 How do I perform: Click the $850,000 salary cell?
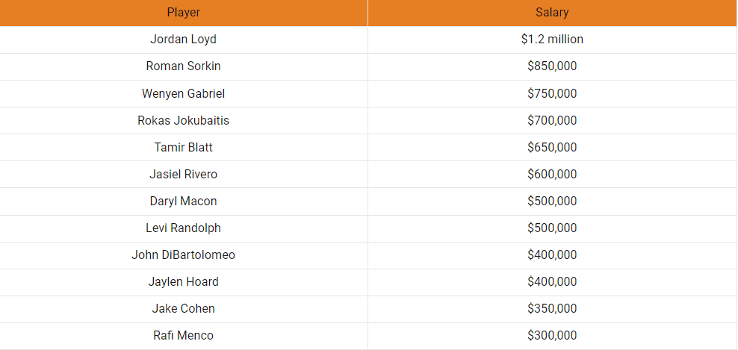552,66
